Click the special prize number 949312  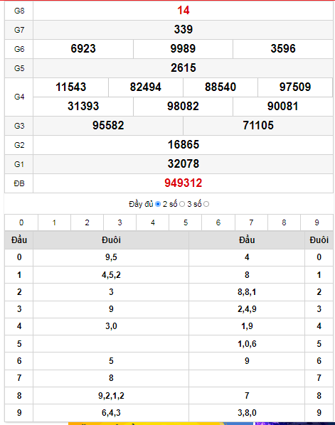[x=183, y=183]
